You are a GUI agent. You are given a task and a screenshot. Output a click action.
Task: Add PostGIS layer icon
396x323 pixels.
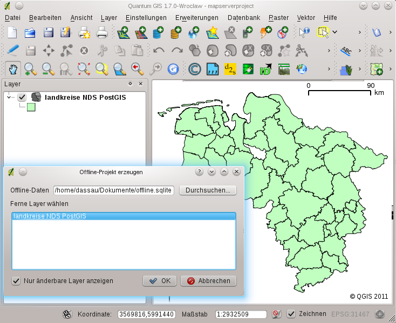click(x=159, y=32)
